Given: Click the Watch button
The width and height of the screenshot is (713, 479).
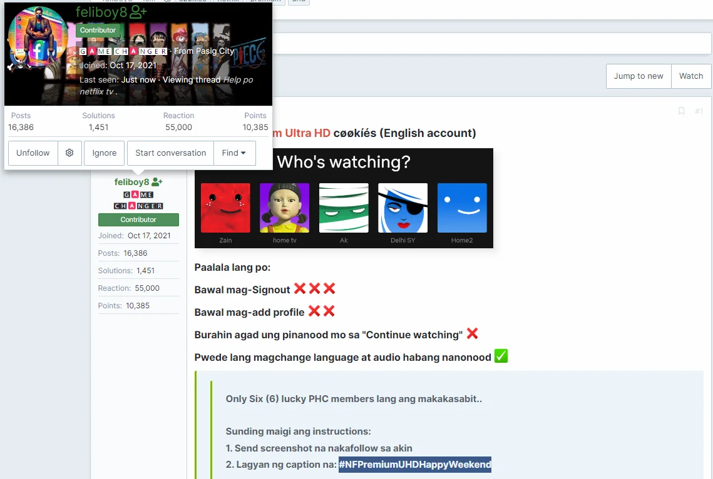Looking at the screenshot, I should 691,76.
